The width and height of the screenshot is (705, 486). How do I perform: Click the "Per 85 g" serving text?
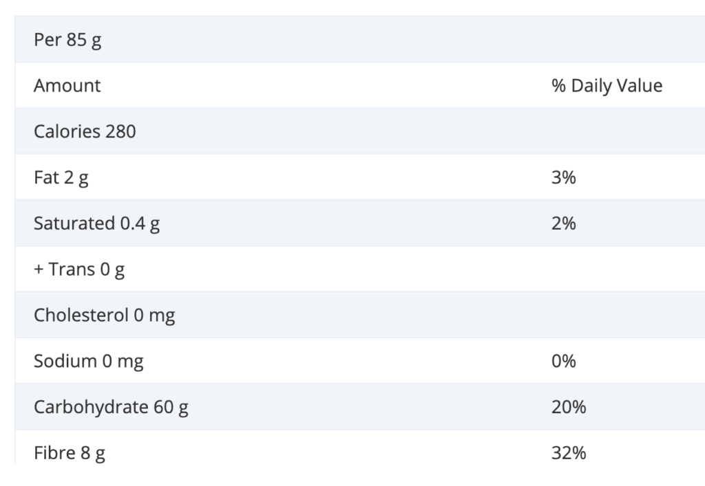coord(67,40)
